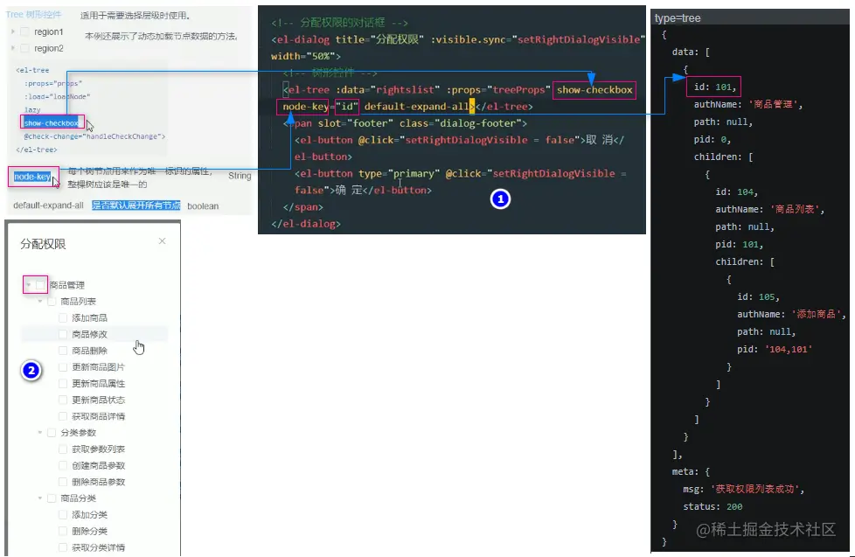Collapse the 分类参数 tree node
855x557 pixels.
(40, 433)
